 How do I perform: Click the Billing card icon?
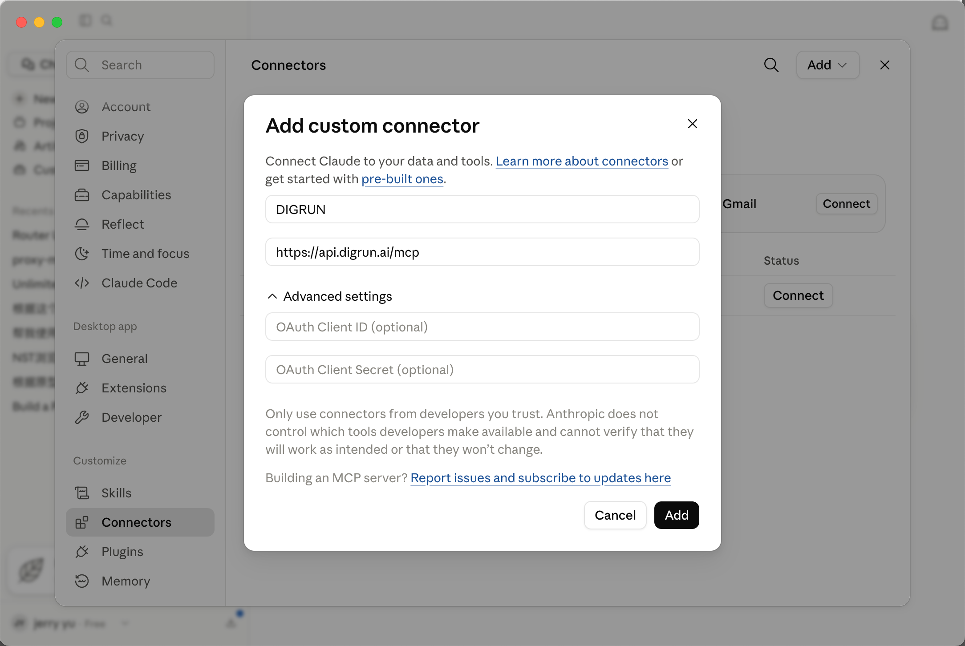click(x=82, y=166)
